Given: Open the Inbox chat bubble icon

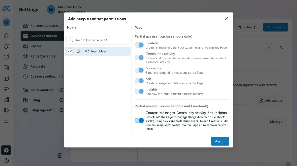Looking at the screenshot, I should 6,57.
